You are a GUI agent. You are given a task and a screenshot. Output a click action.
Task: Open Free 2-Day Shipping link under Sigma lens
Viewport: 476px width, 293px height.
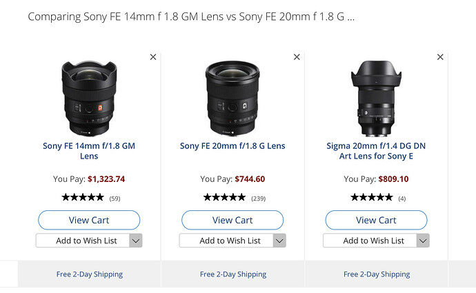377,274
